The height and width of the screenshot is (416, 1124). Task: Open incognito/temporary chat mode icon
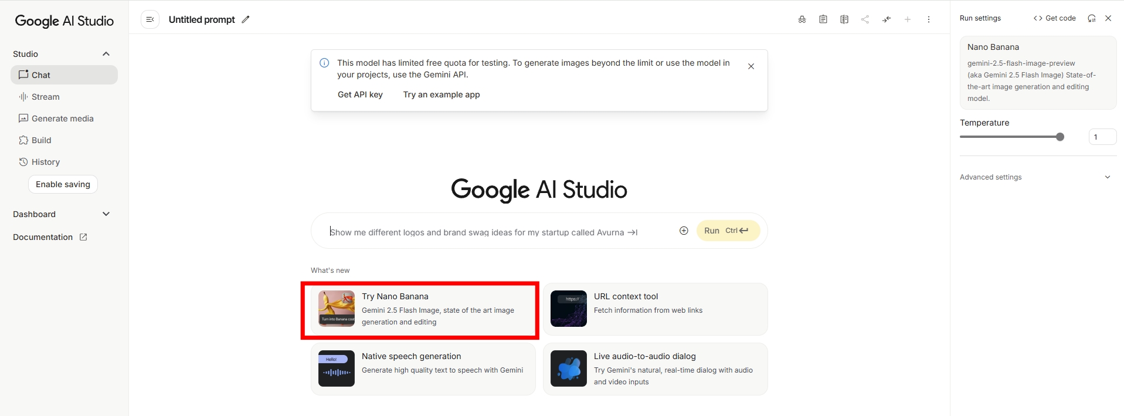click(x=802, y=19)
